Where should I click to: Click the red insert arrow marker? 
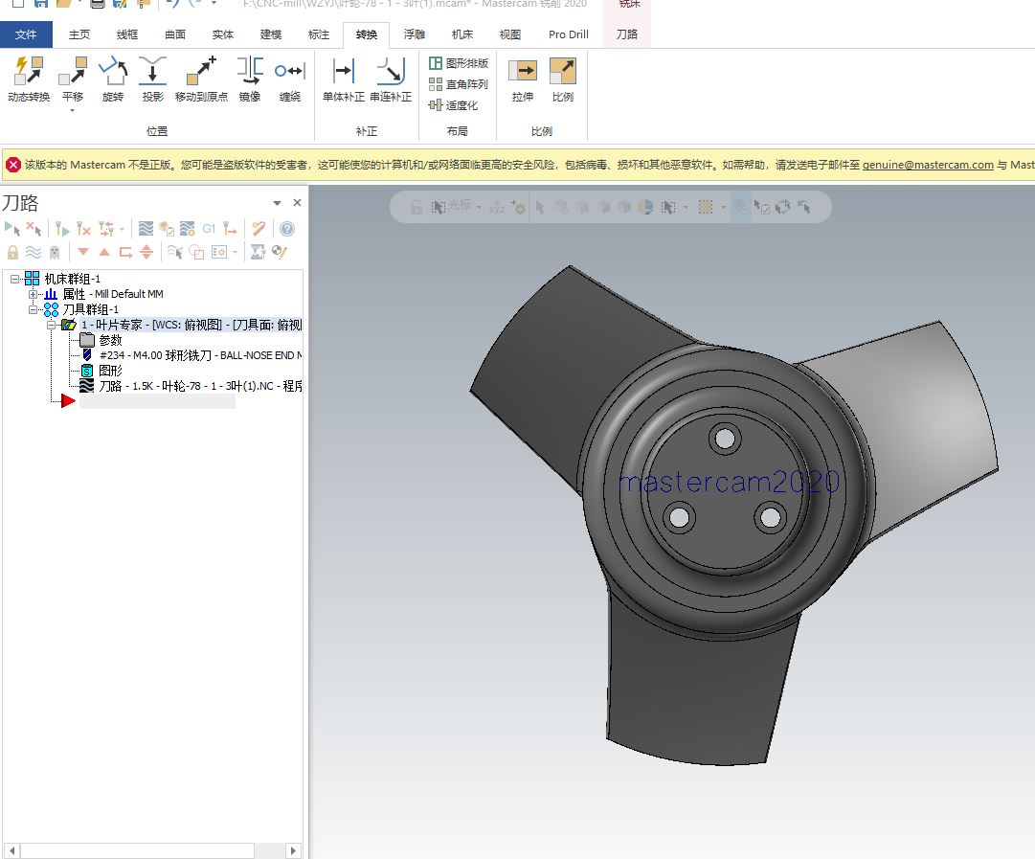pyautogui.click(x=68, y=401)
